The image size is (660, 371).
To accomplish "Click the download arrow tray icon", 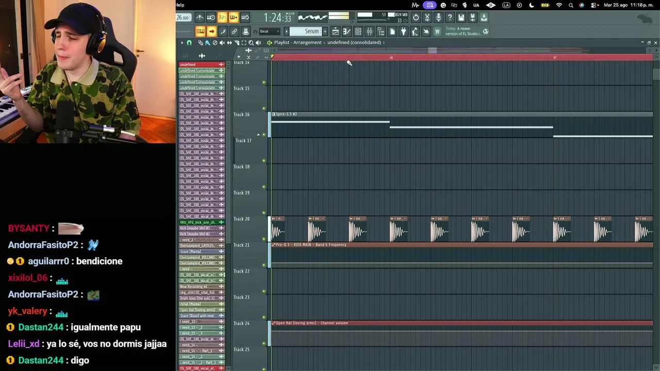I will pos(484,18).
